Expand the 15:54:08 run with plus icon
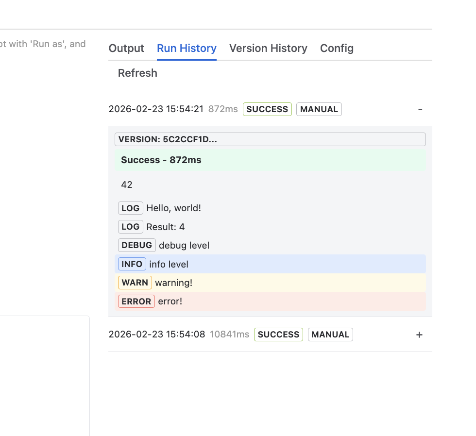 point(420,335)
